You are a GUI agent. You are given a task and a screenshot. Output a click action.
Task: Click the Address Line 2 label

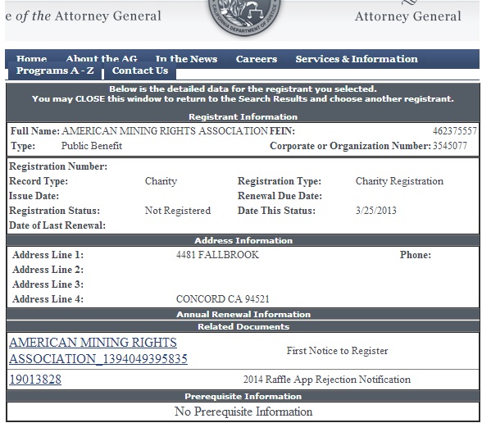coord(48,270)
